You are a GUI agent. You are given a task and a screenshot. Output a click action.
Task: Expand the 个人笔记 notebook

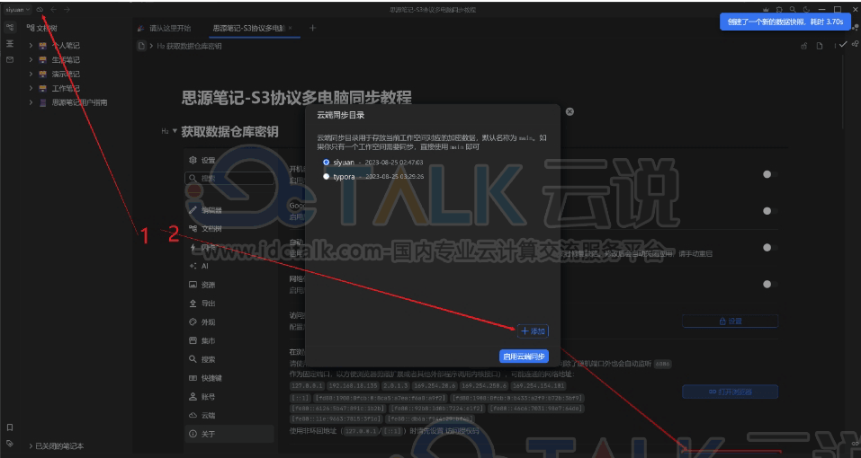[x=31, y=46]
